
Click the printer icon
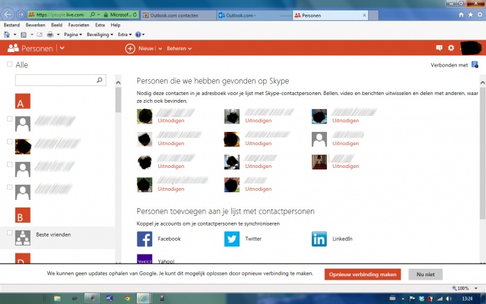tap(50, 35)
